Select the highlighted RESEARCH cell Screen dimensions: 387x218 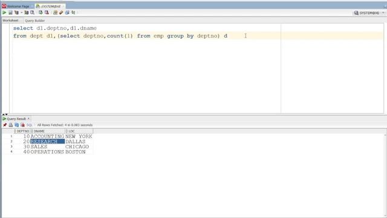tap(47, 142)
